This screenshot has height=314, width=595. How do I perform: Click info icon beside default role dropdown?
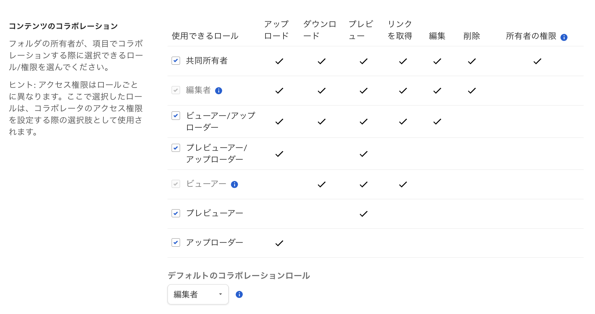tap(239, 295)
